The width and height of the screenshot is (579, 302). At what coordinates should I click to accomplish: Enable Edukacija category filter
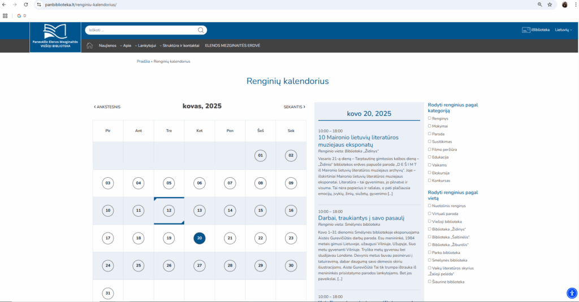coord(430,157)
